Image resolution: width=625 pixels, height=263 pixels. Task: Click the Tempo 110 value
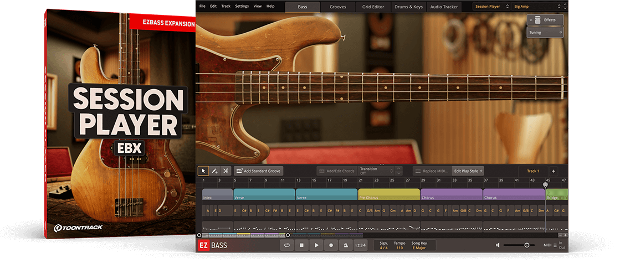[399, 248]
